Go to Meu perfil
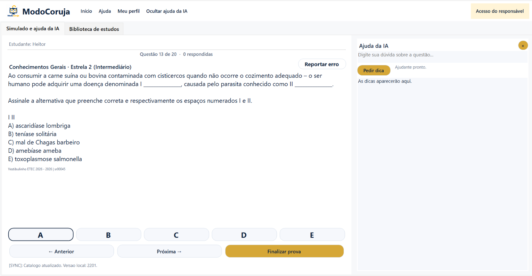 (129, 11)
